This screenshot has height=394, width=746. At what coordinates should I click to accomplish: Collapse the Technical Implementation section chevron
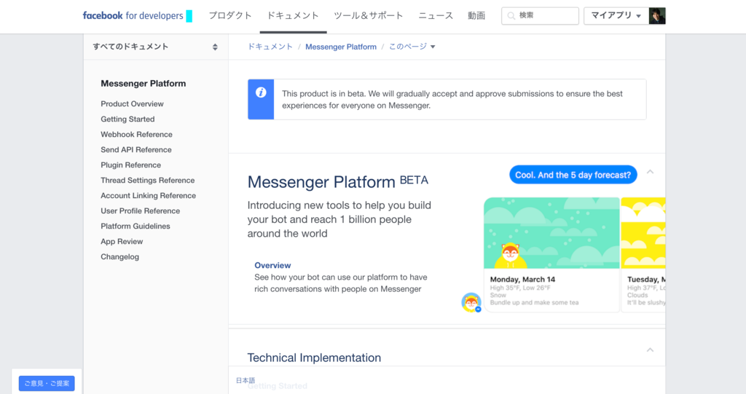650,350
